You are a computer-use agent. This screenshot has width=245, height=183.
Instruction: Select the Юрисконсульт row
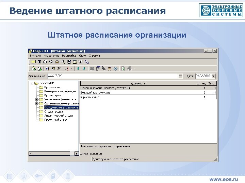[148, 97]
